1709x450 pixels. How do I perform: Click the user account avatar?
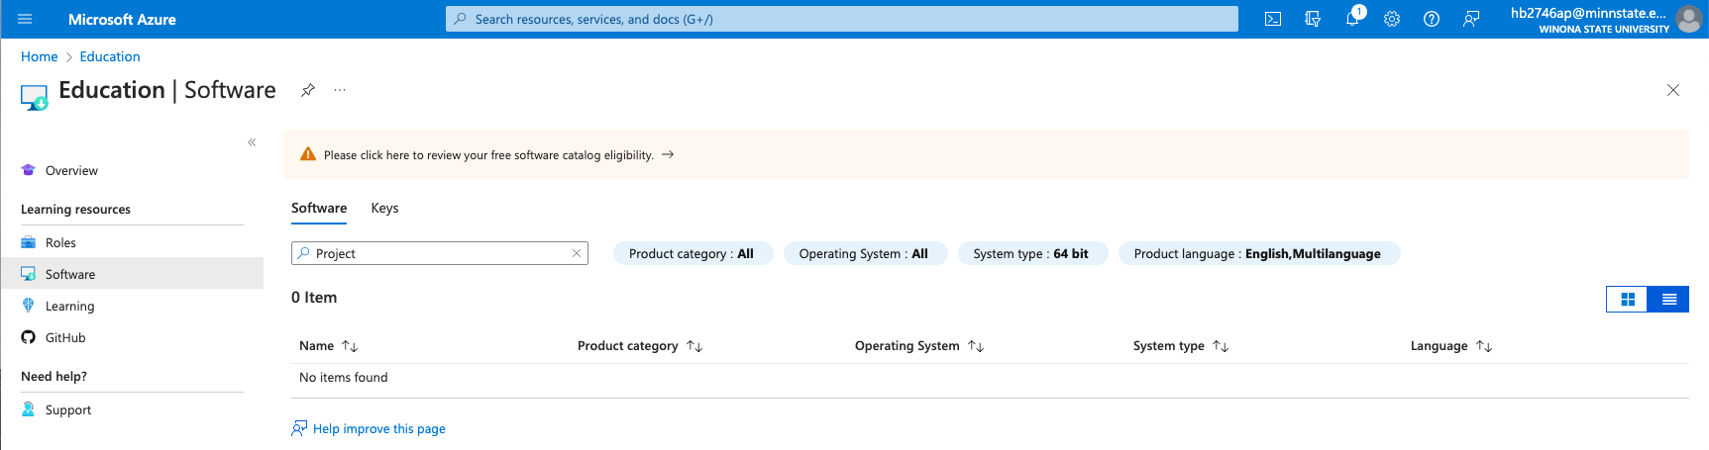[1688, 19]
